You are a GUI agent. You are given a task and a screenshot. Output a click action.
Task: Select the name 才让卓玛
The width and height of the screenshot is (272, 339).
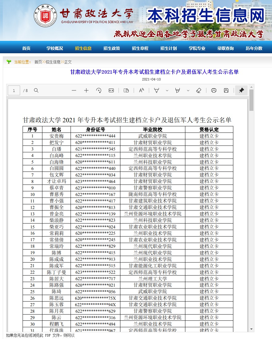pos(56,181)
